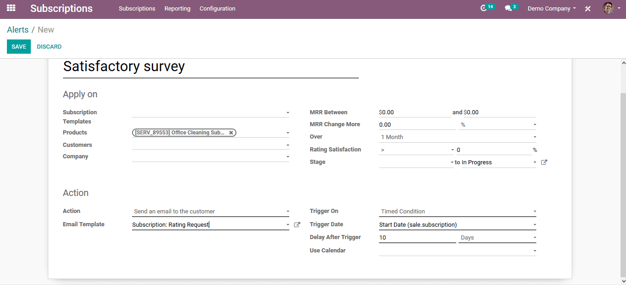The image size is (626, 285).
Task: Edit the Satisfactory survey name field
Action: [x=211, y=67]
